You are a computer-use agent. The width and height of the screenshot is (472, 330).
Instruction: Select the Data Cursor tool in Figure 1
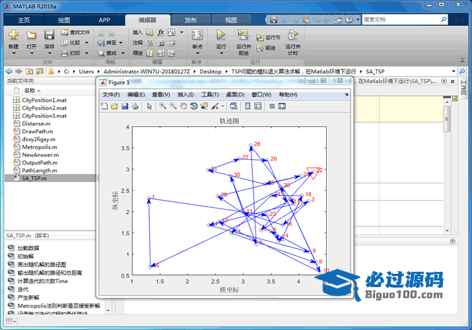(204, 106)
